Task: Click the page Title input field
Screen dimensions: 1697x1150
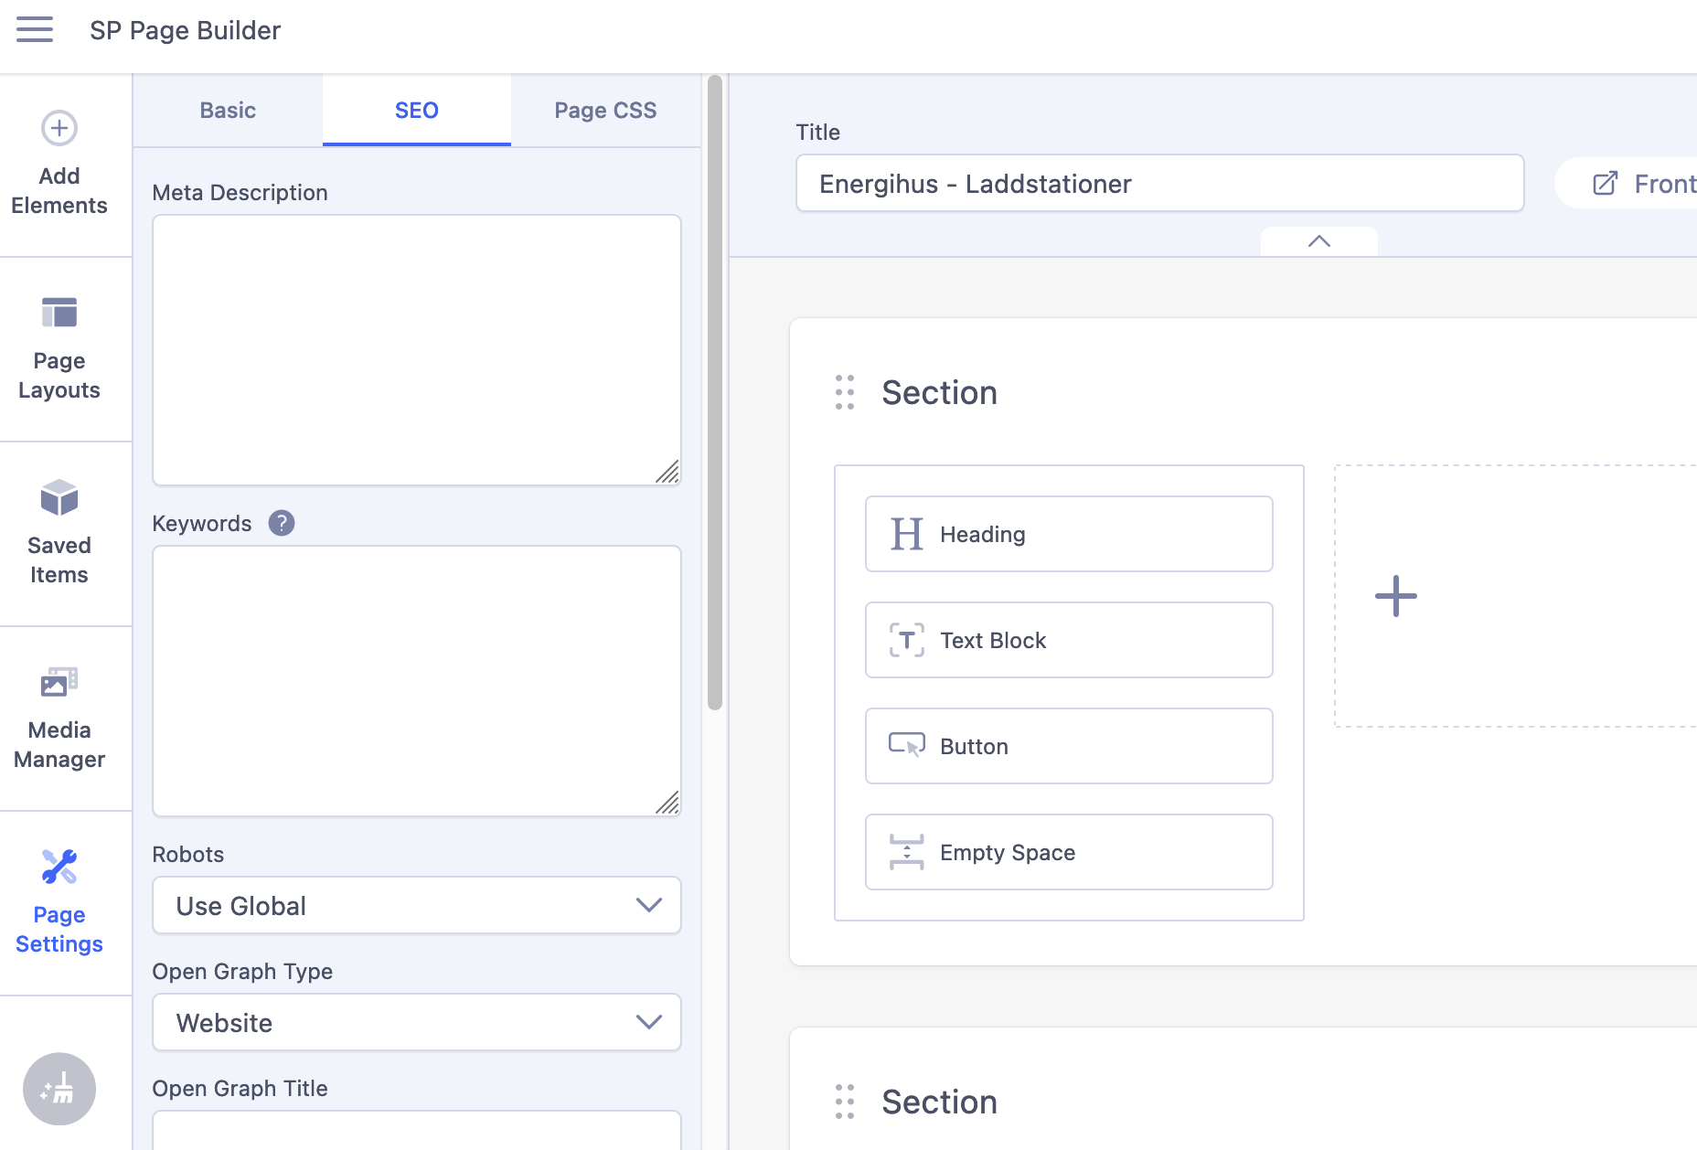Action: pos(1159,184)
